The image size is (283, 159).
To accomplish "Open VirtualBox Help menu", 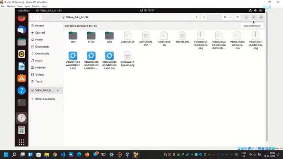I will [44, 6].
